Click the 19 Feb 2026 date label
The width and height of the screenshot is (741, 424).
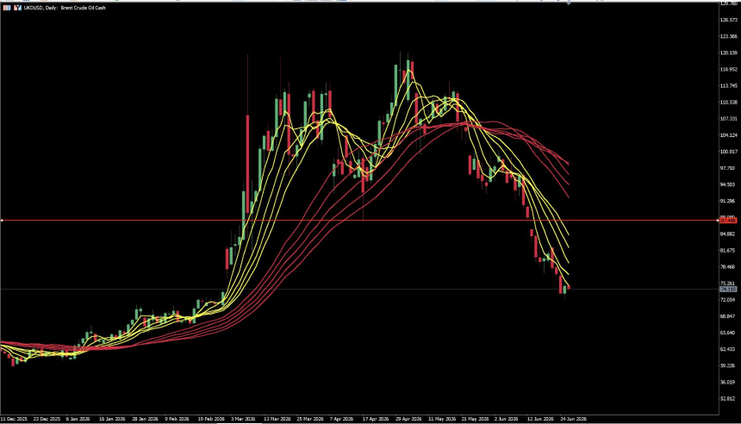click(211, 420)
